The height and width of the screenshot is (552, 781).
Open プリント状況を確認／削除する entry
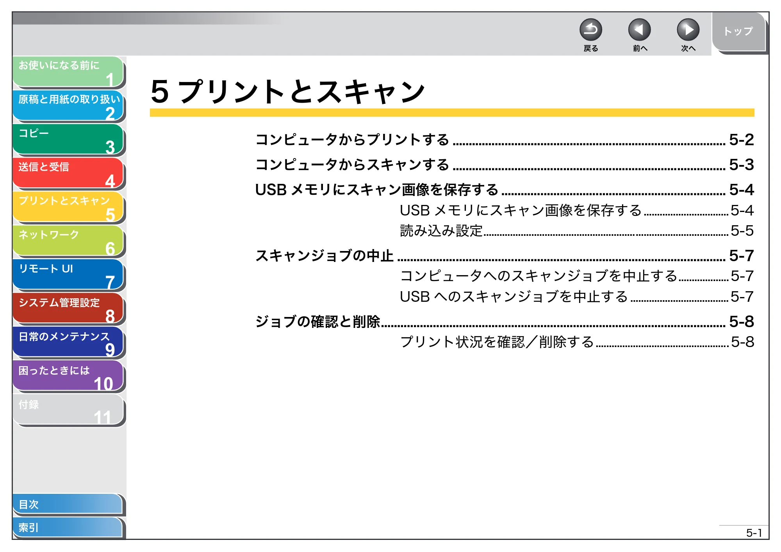577,342
